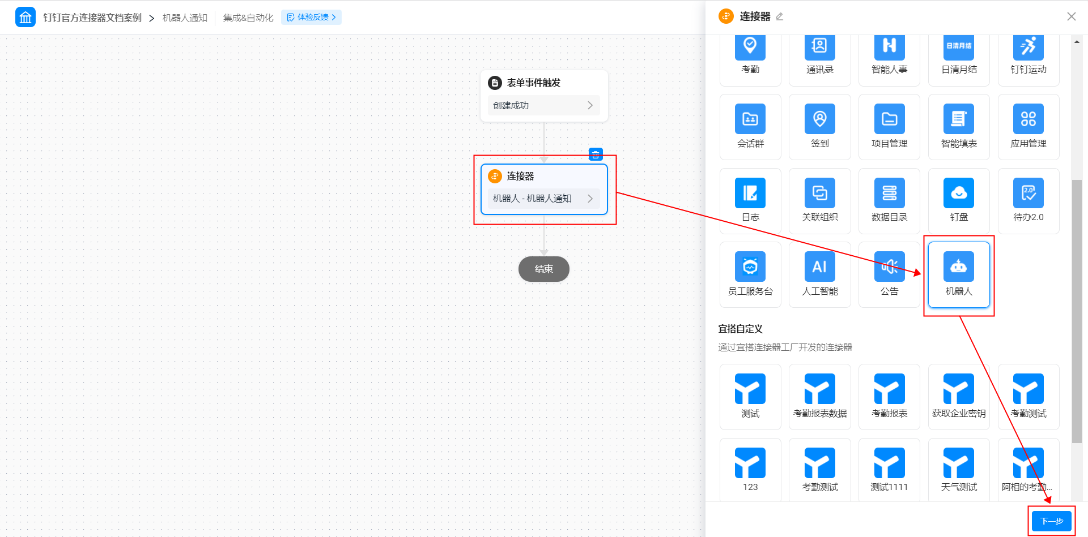This screenshot has height=537, width=1088.
Task: Expand the 创建成功 trigger setting
Action: (x=543, y=105)
